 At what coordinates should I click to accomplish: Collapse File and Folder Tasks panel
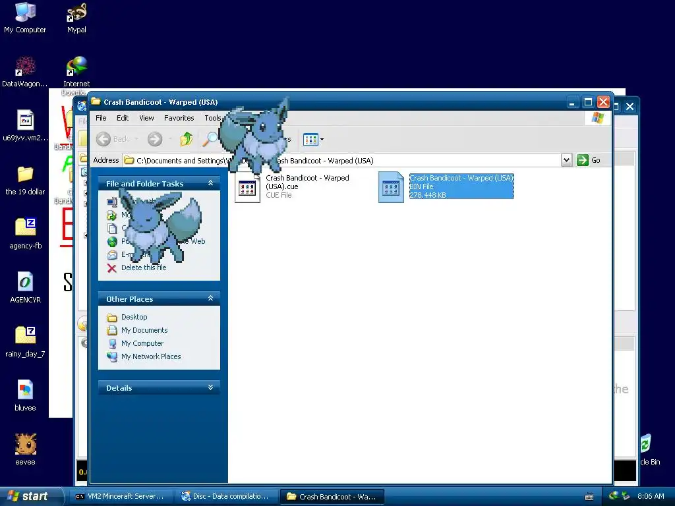click(210, 183)
